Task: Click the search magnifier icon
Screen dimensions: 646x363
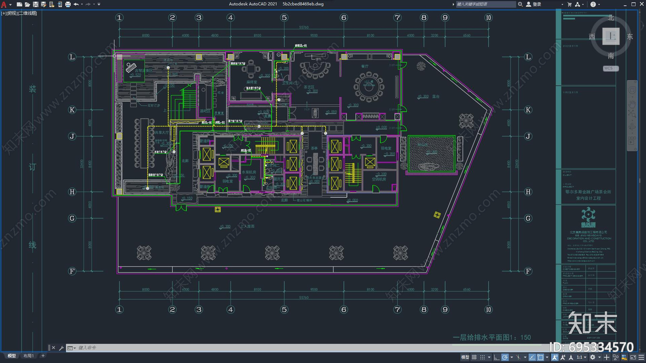Action: click(x=520, y=4)
